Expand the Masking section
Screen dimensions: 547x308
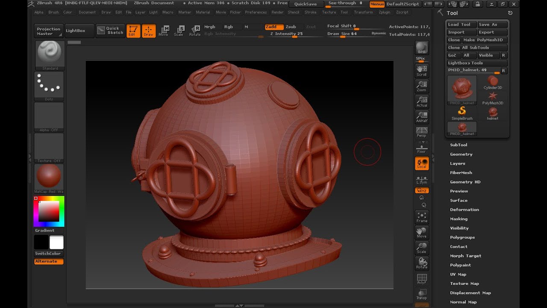tap(459, 219)
